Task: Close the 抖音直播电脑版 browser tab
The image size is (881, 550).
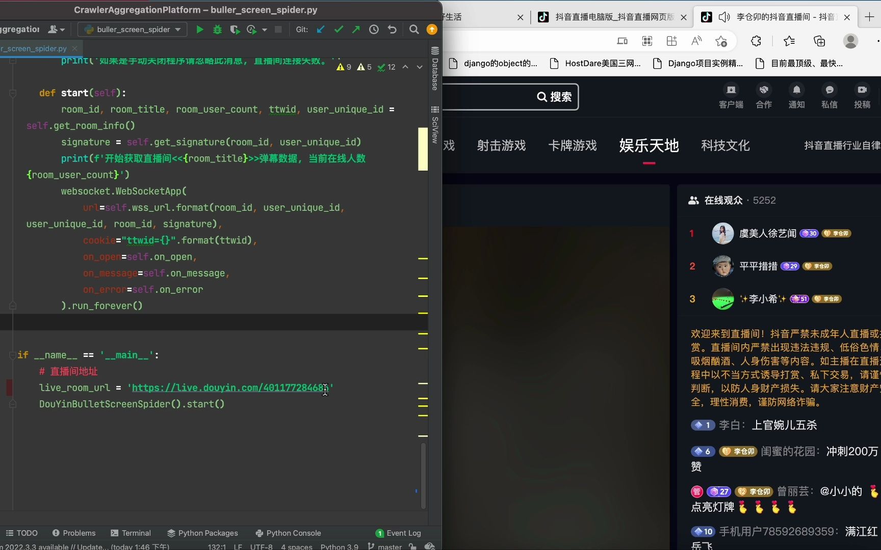Action: point(684,17)
